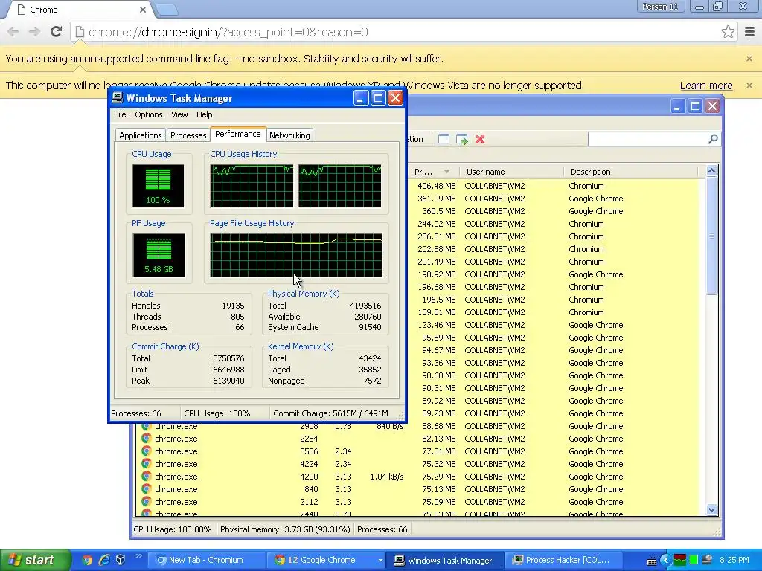
Task: Switch to the Networking tab
Action: coord(289,135)
